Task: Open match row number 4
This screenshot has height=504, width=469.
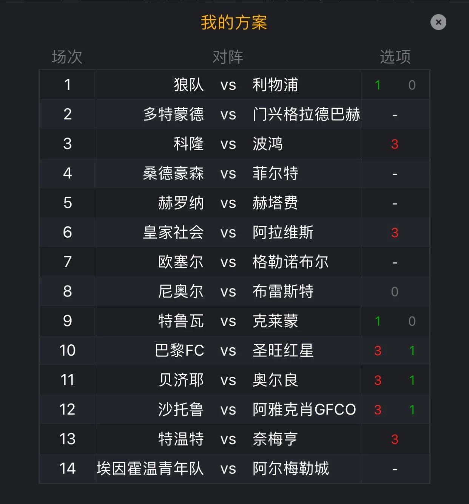Action: (x=234, y=173)
